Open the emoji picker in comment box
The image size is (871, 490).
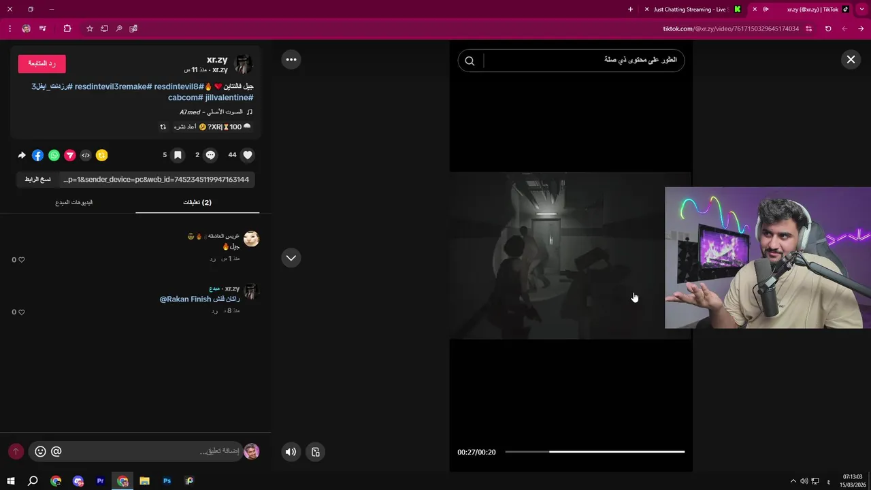coord(40,451)
